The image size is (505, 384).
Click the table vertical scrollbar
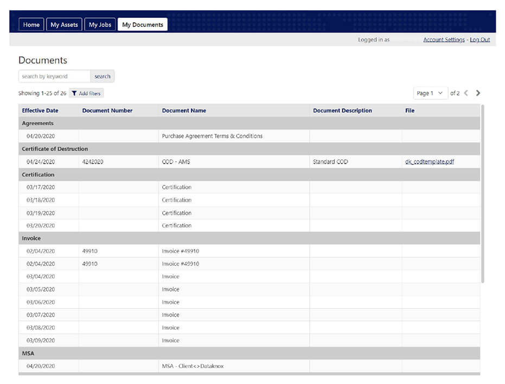482,193
